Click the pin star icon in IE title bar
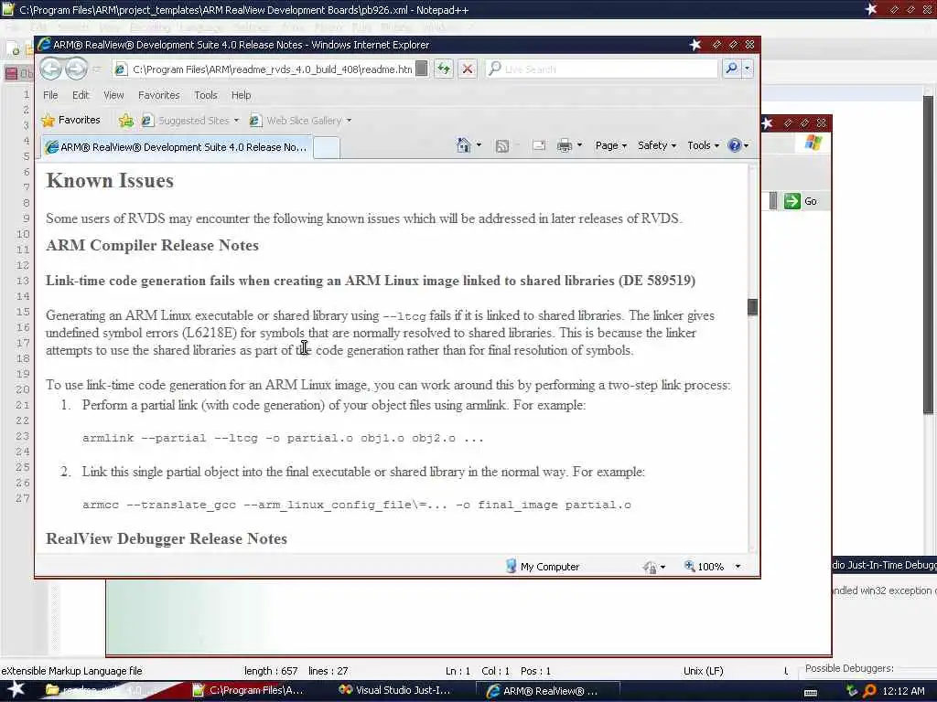Viewport: 937px width, 702px height. 695,45
